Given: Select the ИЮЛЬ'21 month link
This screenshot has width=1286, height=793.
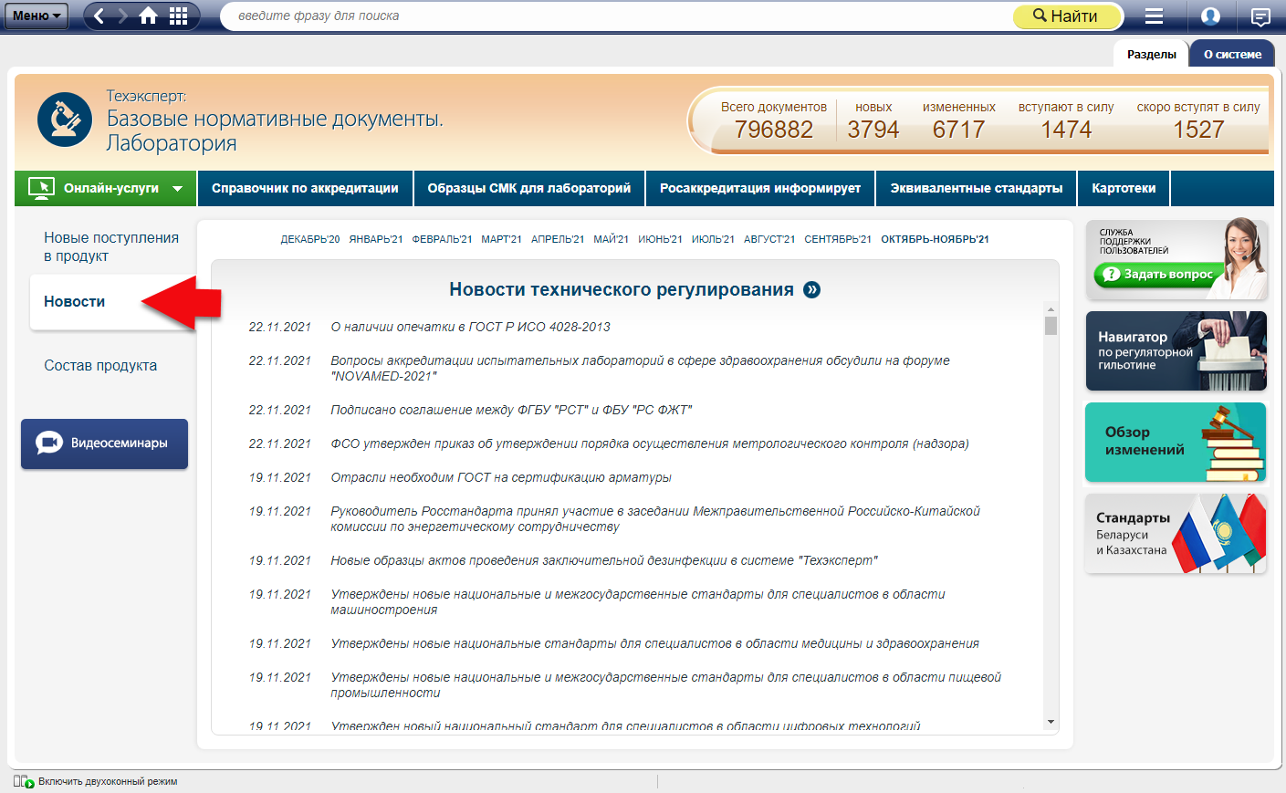Looking at the screenshot, I should click(x=713, y=239).
